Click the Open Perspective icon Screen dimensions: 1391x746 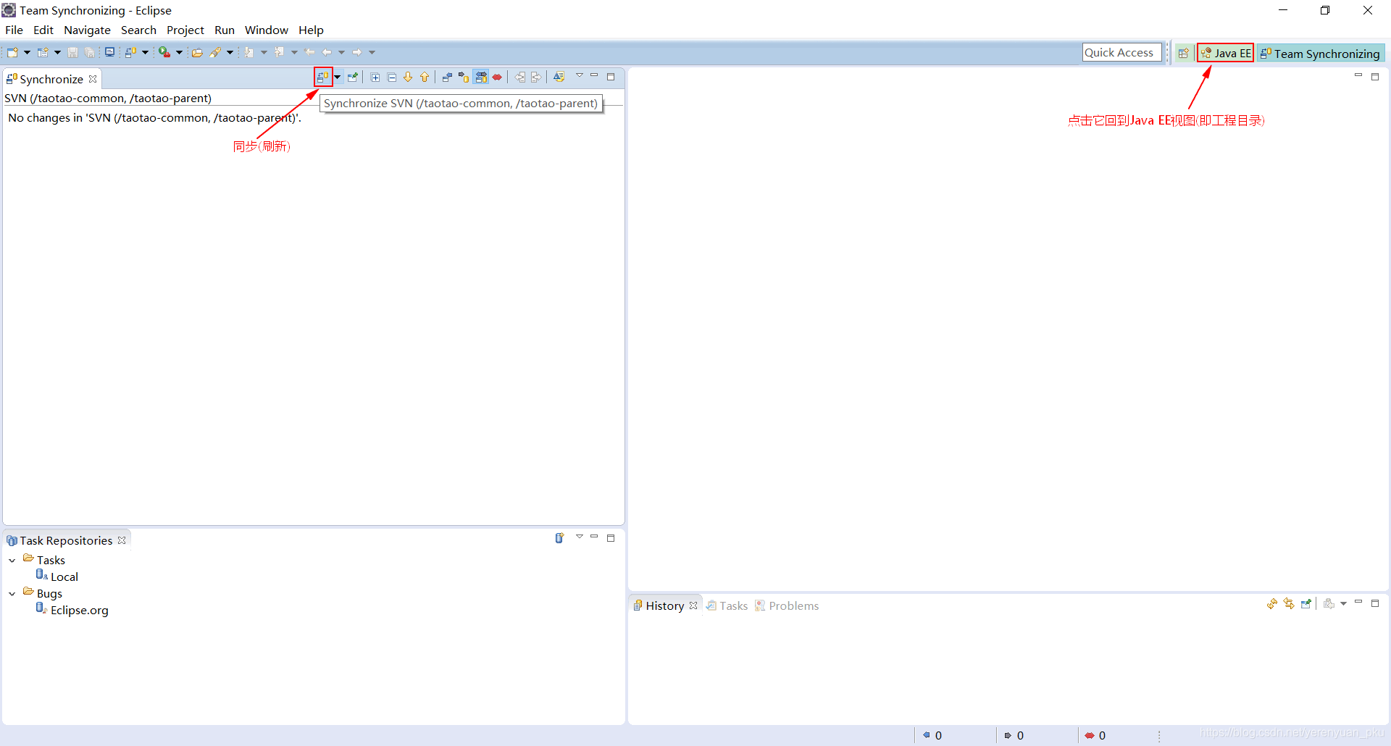(1184, 53)
